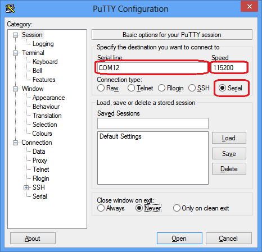Image resolution: width=262 pixels, height=252 pixels.
Task: Go to the Colours settings
Action: point(42,134)
